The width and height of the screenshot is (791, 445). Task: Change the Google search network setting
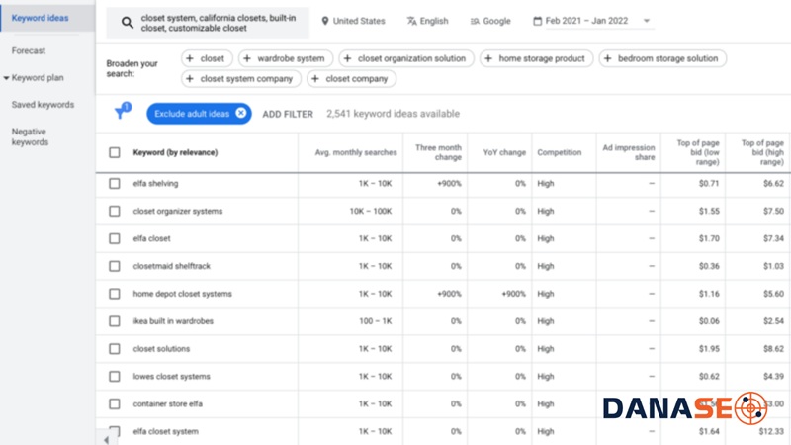click(x=490, y=21)
